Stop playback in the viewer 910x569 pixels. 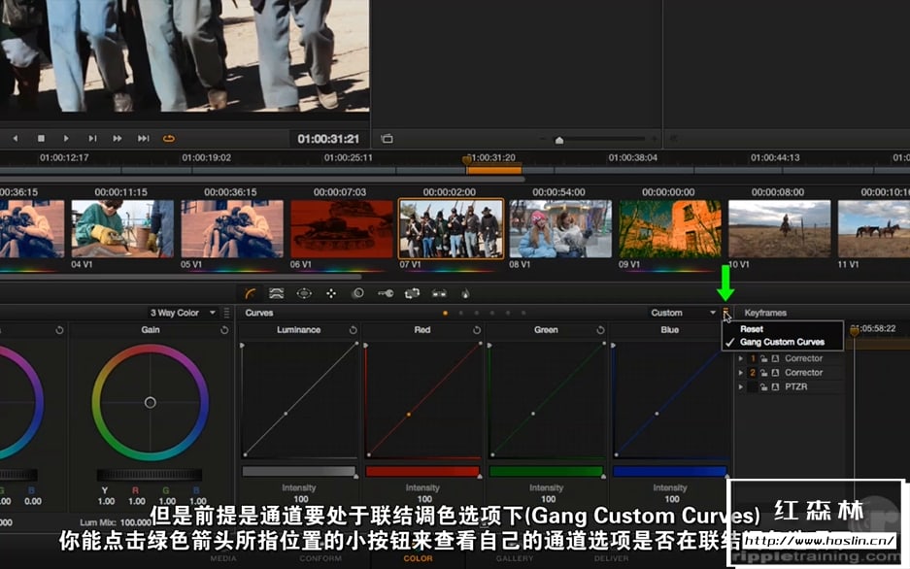point(41,139)
